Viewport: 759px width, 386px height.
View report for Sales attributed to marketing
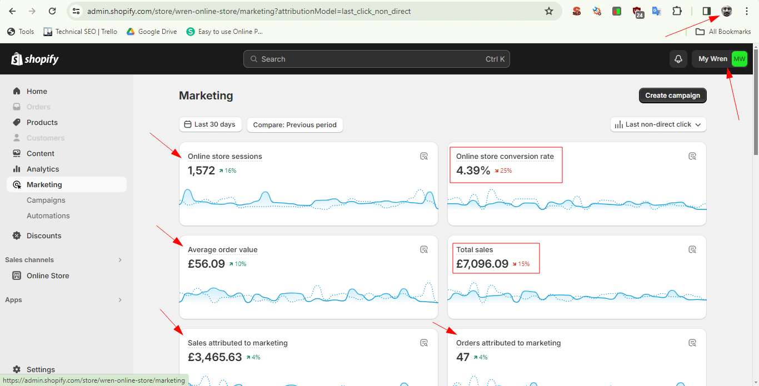click(424, 343)
